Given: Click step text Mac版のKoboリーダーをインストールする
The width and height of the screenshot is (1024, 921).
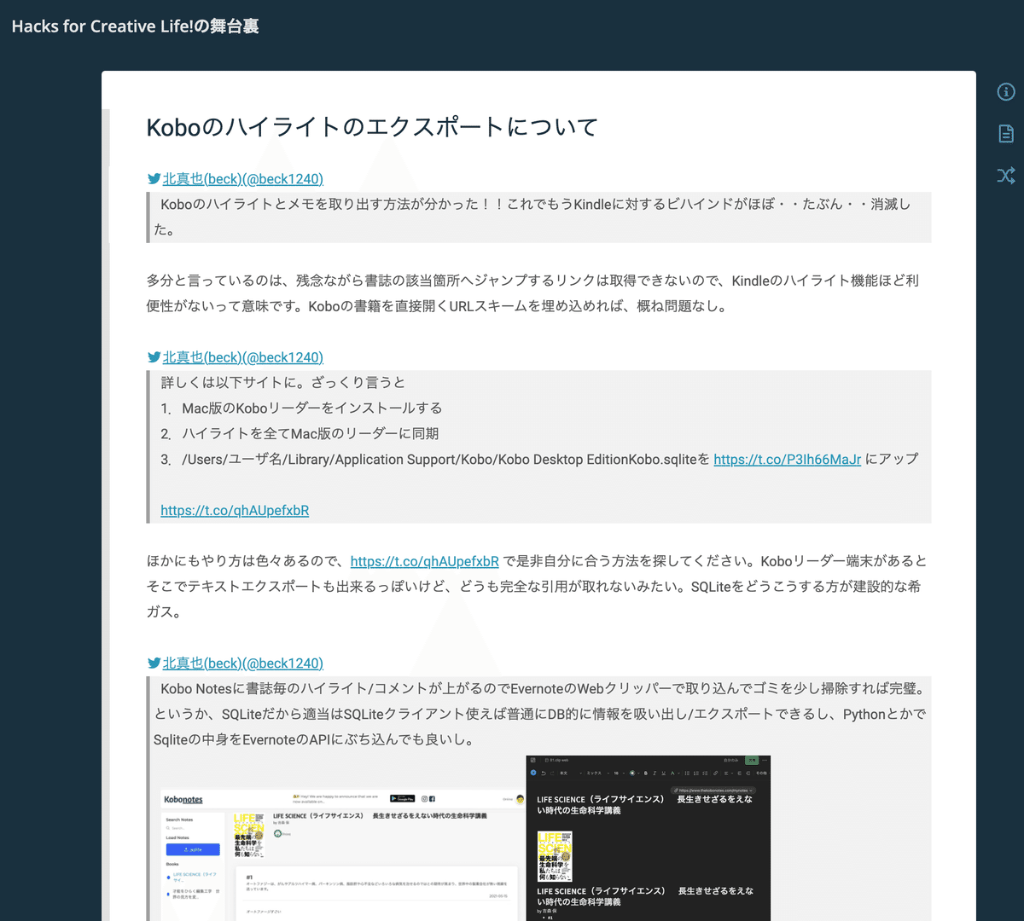Looking at the screenshot, I should click(x=311, y=408).
